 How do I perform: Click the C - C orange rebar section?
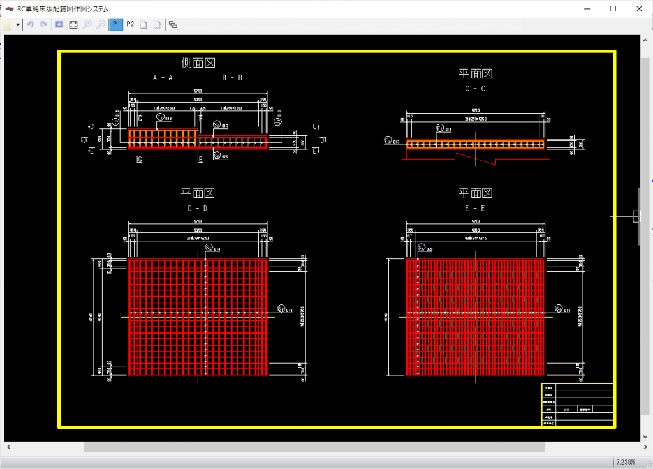pyautogui.click(x=476, y=144)
